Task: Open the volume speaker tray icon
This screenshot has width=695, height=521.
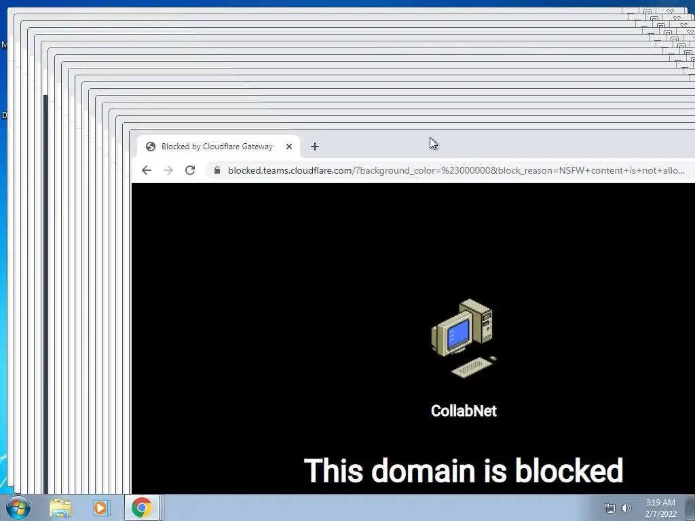Action: [626, 508]
